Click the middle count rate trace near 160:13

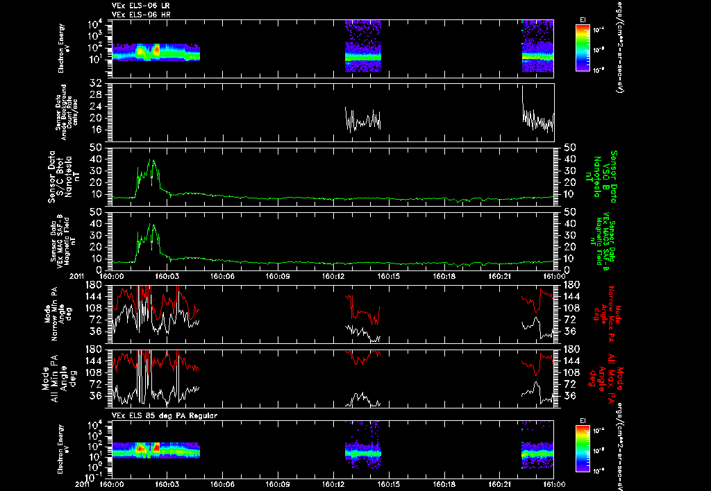pos(362,119)
